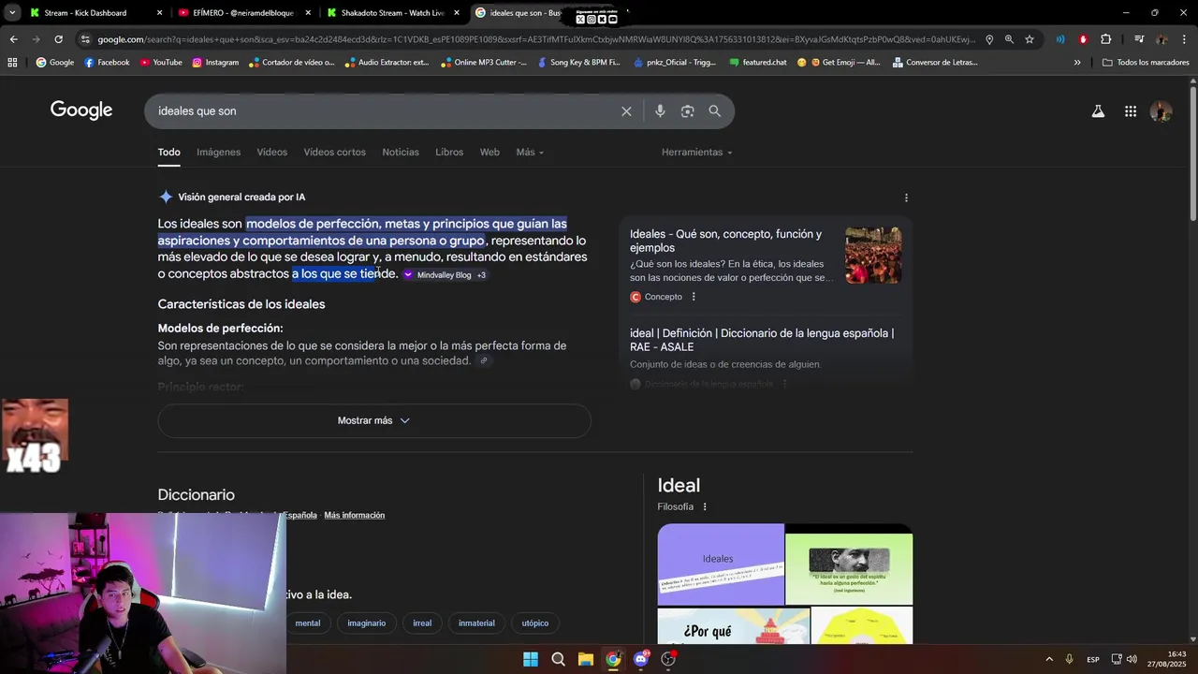Open the Google apps grid
Image resolution: width=1198 pixels, height=674 pixels.
[x=1131, y=111]
